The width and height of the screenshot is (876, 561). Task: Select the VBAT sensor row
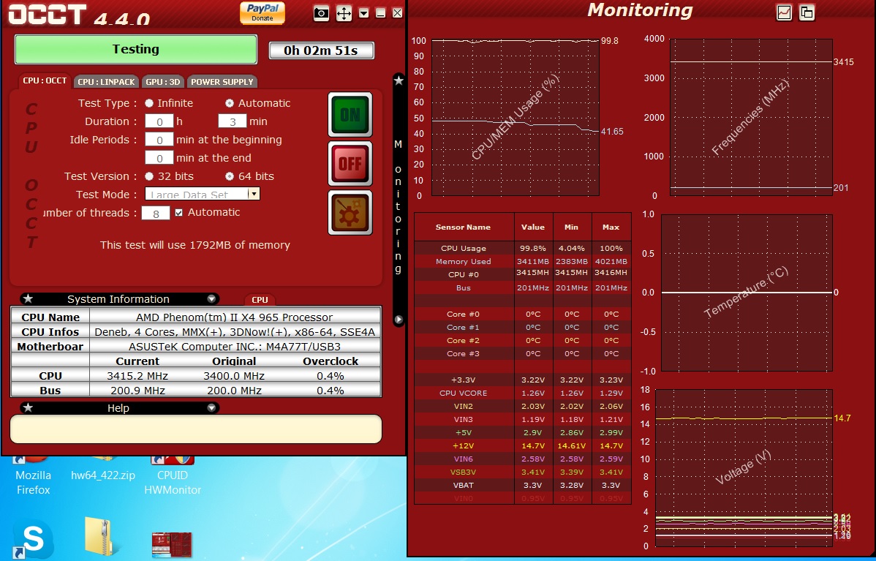(x=522, y=485)
